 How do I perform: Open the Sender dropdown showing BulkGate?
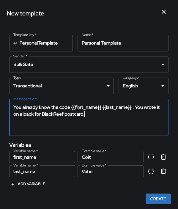[89, 65]
